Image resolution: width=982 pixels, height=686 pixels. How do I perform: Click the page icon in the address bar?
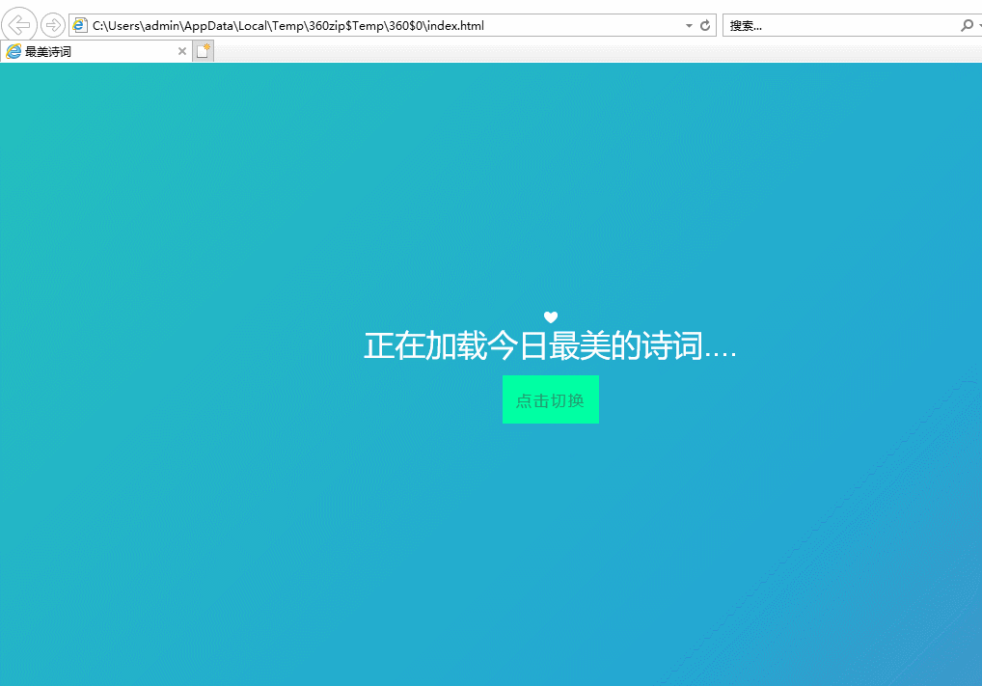(79, 25)
